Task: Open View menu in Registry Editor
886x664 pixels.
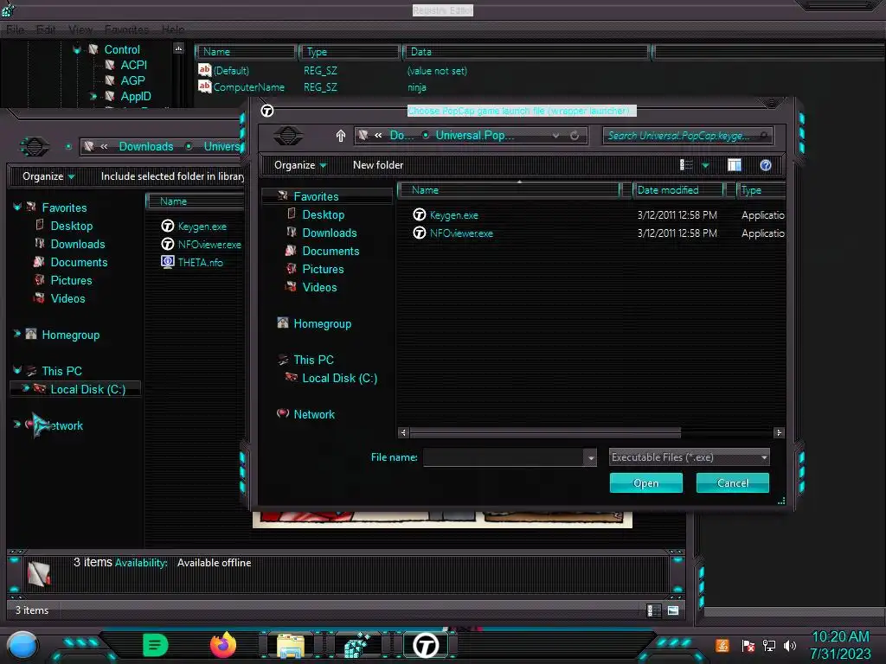Action: [x=80, y=29]
